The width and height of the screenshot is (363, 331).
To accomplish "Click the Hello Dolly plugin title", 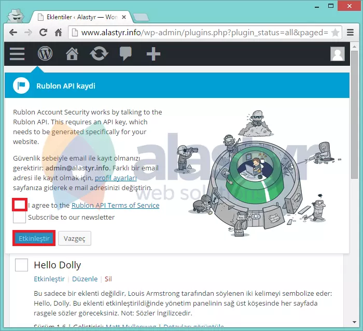I will [58, 265].
